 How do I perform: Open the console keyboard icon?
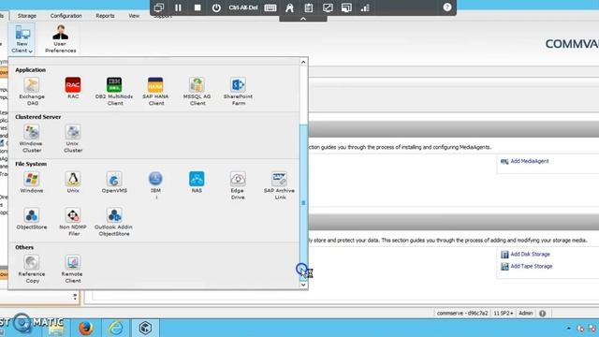(x=270, y=7)
